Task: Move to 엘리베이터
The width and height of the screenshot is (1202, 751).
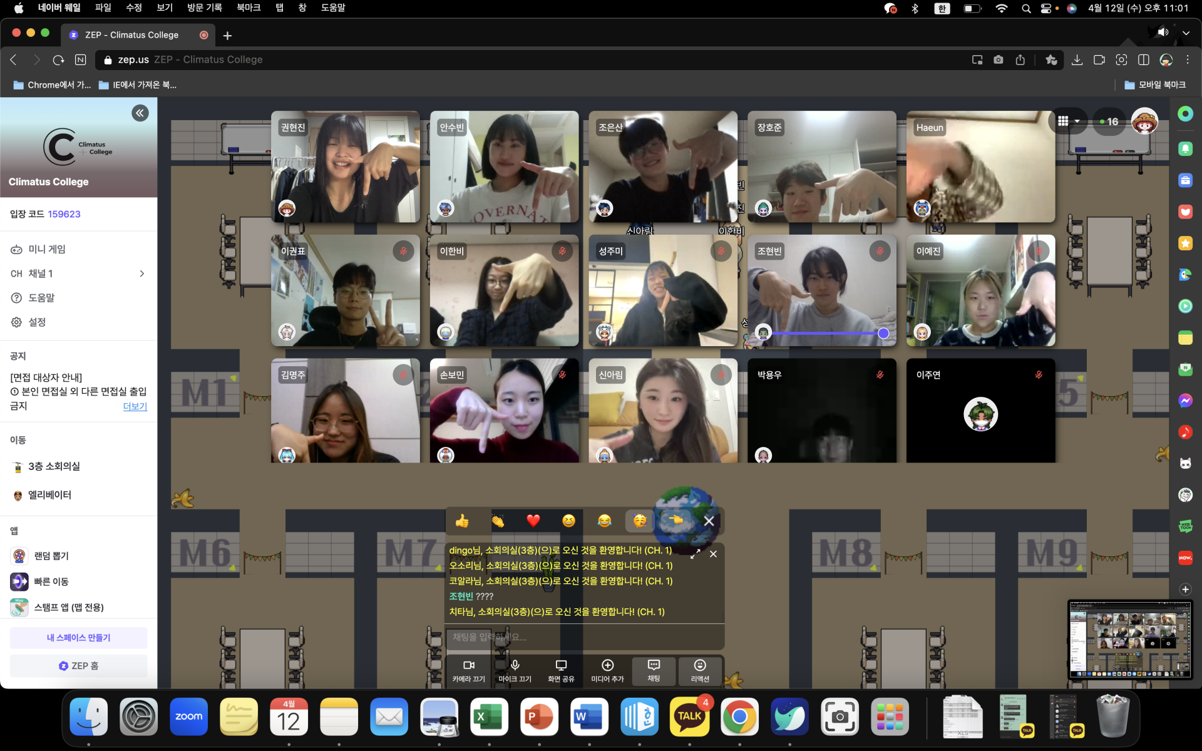Action: (x=78, y=495)
